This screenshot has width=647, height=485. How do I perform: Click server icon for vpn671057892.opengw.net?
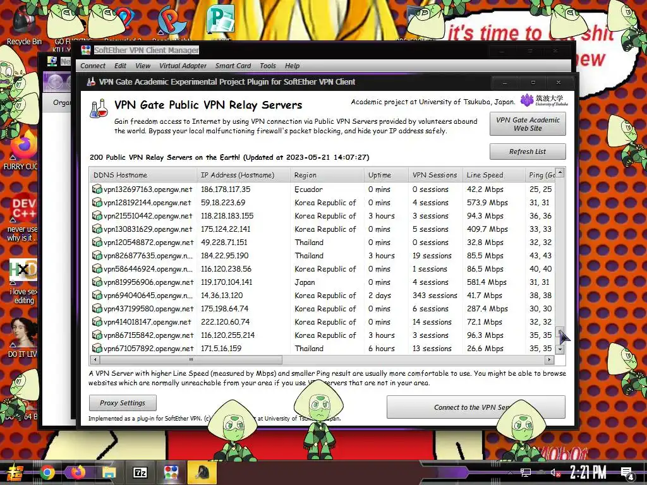(x=97, y=348)
